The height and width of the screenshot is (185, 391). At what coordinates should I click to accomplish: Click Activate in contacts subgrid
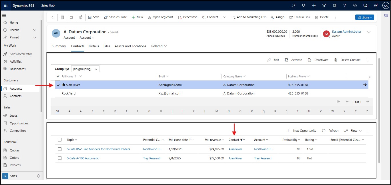pyautogui.click(x=294, y=60)
